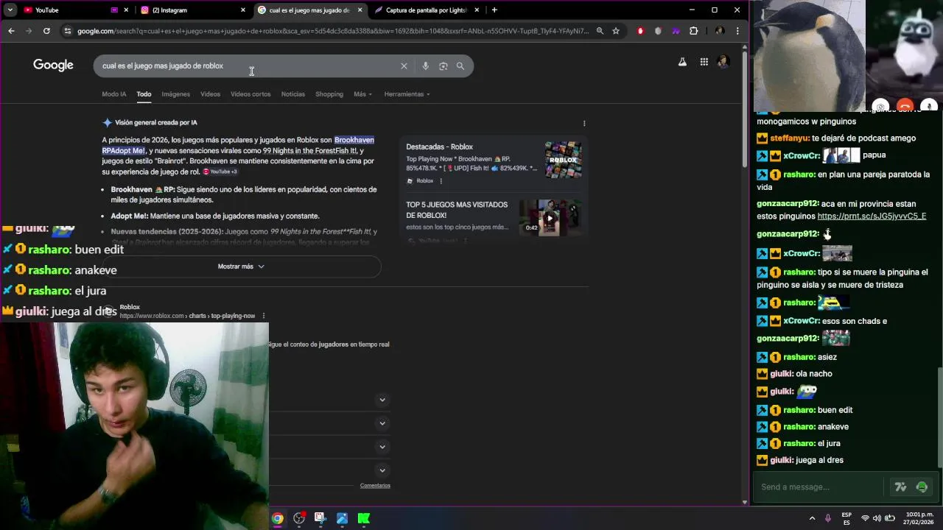Open new browser tab with plus

click(494, 10)
